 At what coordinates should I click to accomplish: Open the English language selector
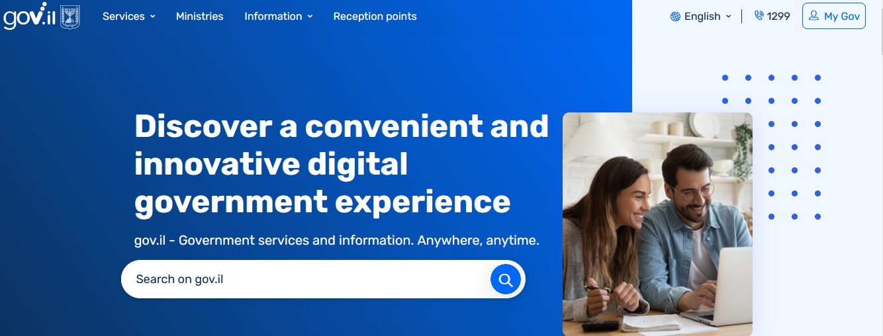(701, 17)
